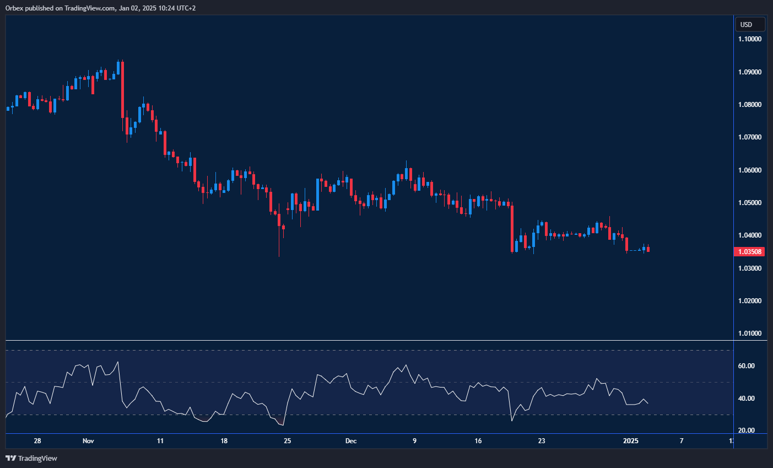Viewport: 773px width, 468px height.
Task: Click the 40.00 value on the RSI scale
Action: (749, 398)
